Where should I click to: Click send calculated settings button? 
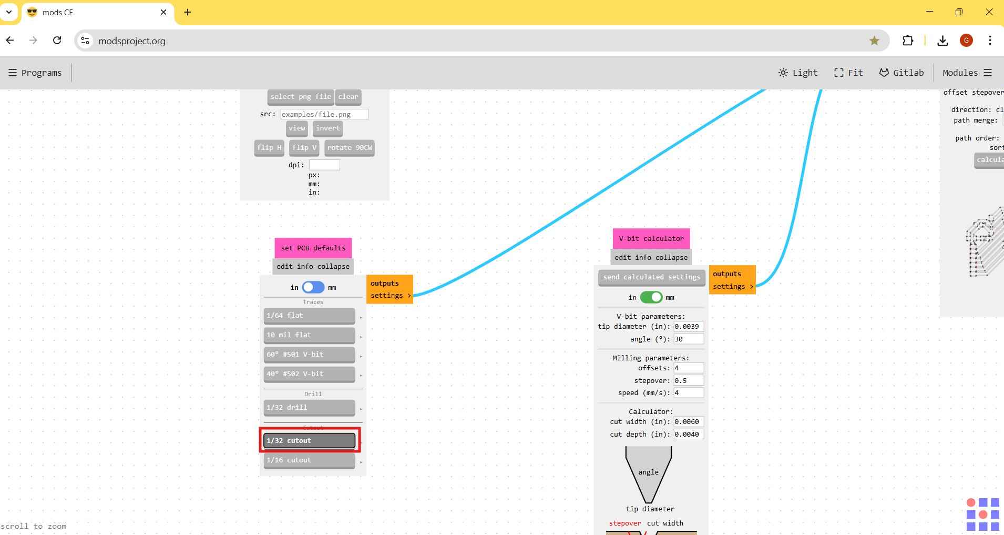point(651,278)
